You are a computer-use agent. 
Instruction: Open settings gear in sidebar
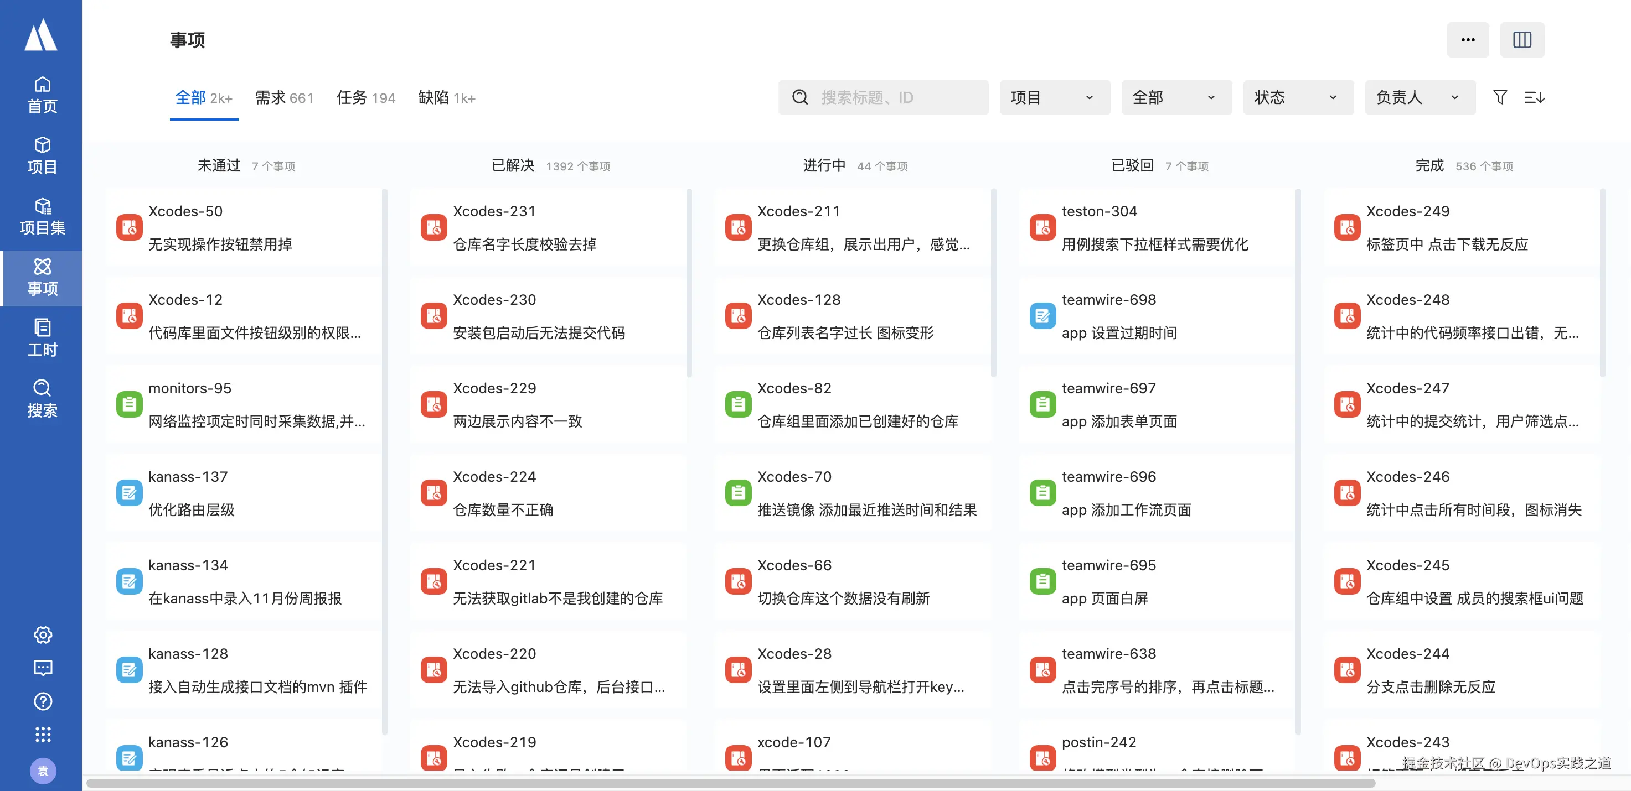pyautogui.click(x=43, y=634)
